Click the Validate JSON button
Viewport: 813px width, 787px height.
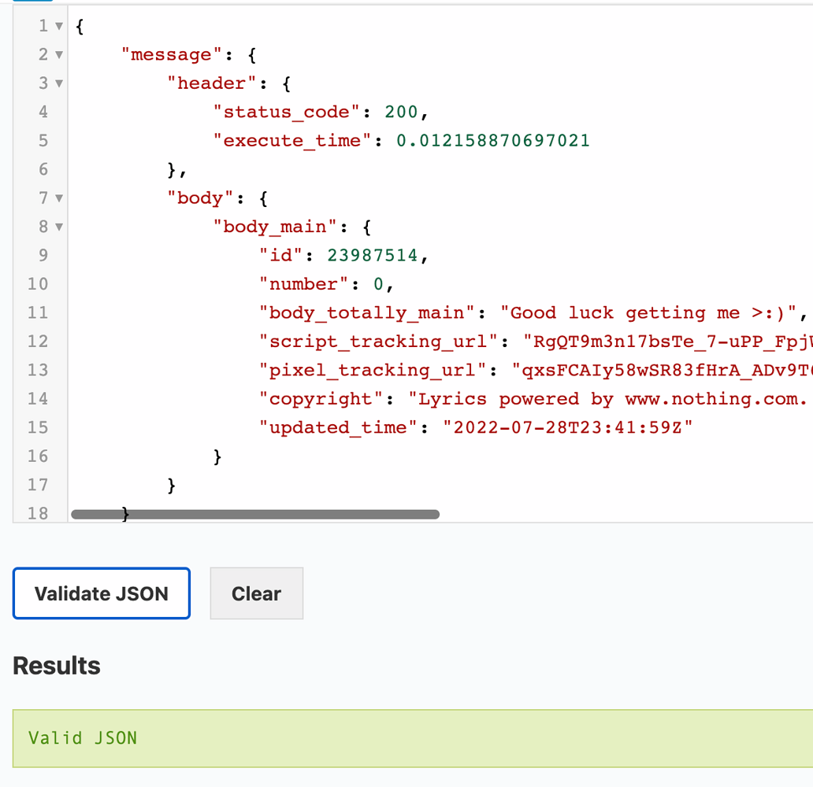coord(101,593)
